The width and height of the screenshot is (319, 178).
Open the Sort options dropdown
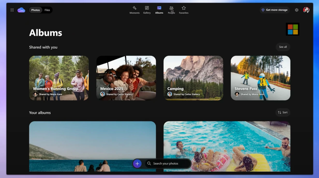click(x=283, y=112)
